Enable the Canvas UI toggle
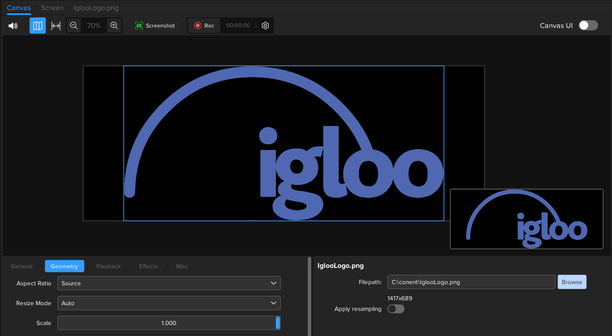612x336 pixels. (588, 26)
